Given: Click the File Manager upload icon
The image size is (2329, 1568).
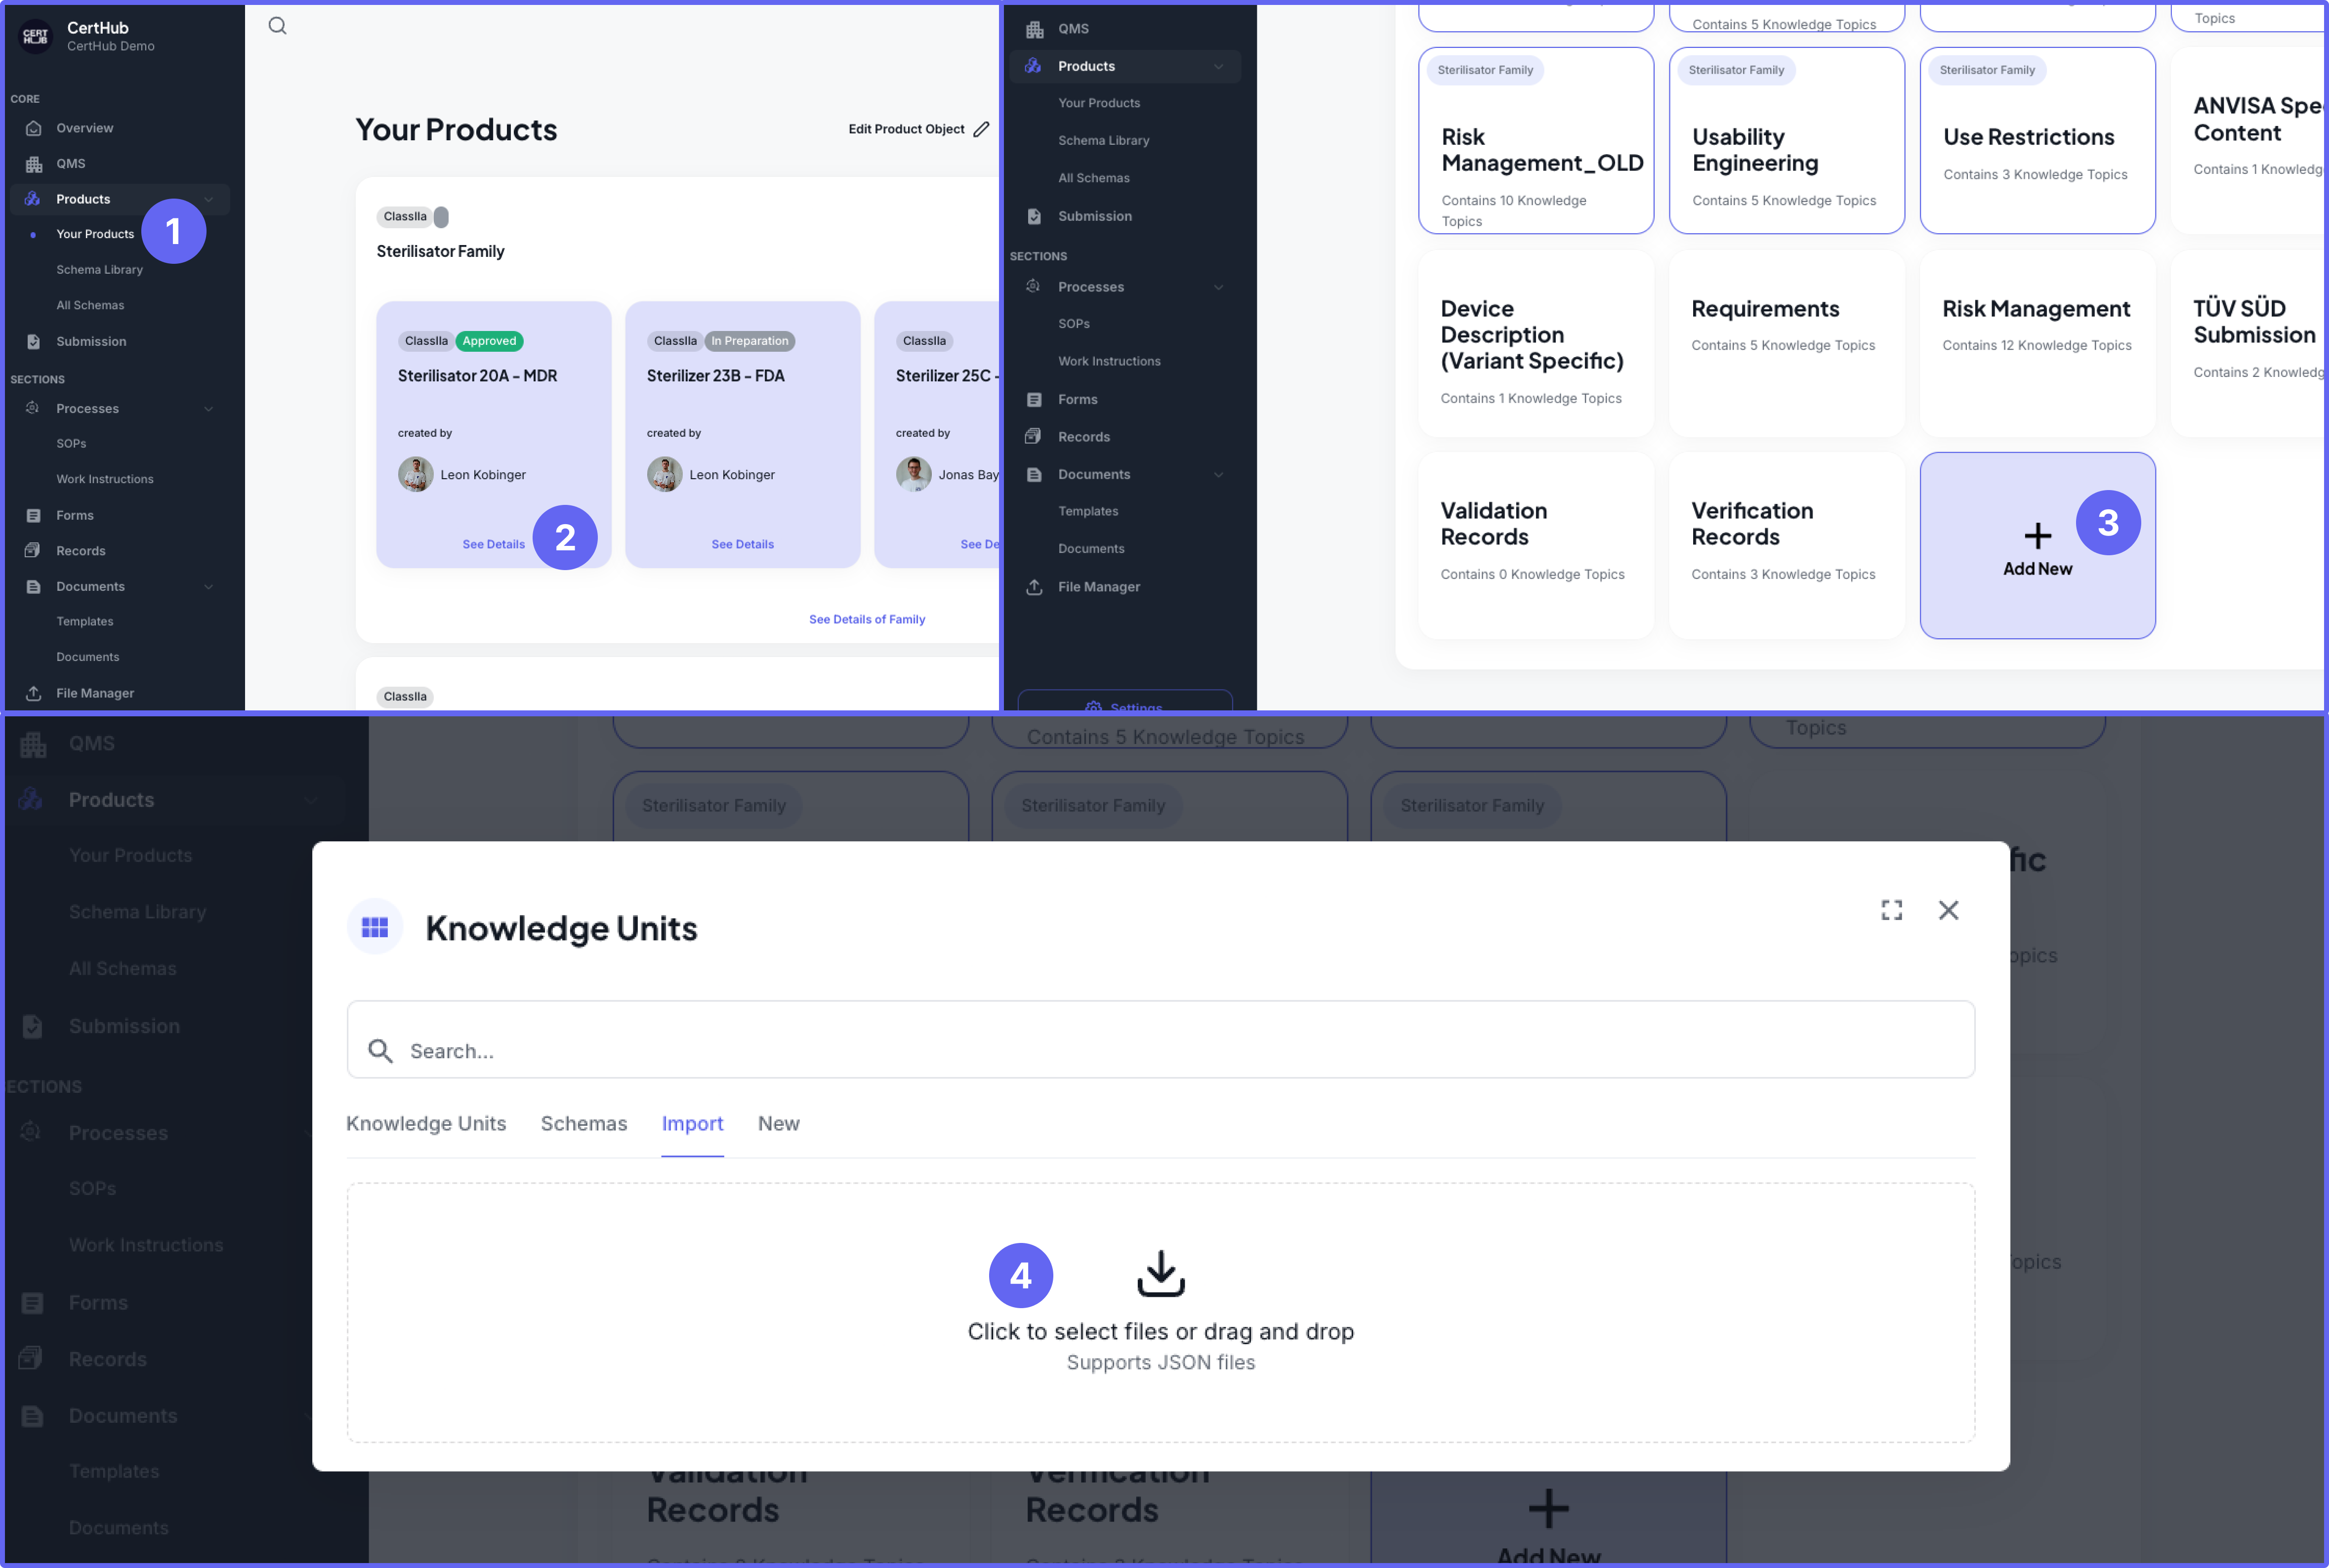Looking at the screenshot, I should 33,693.
